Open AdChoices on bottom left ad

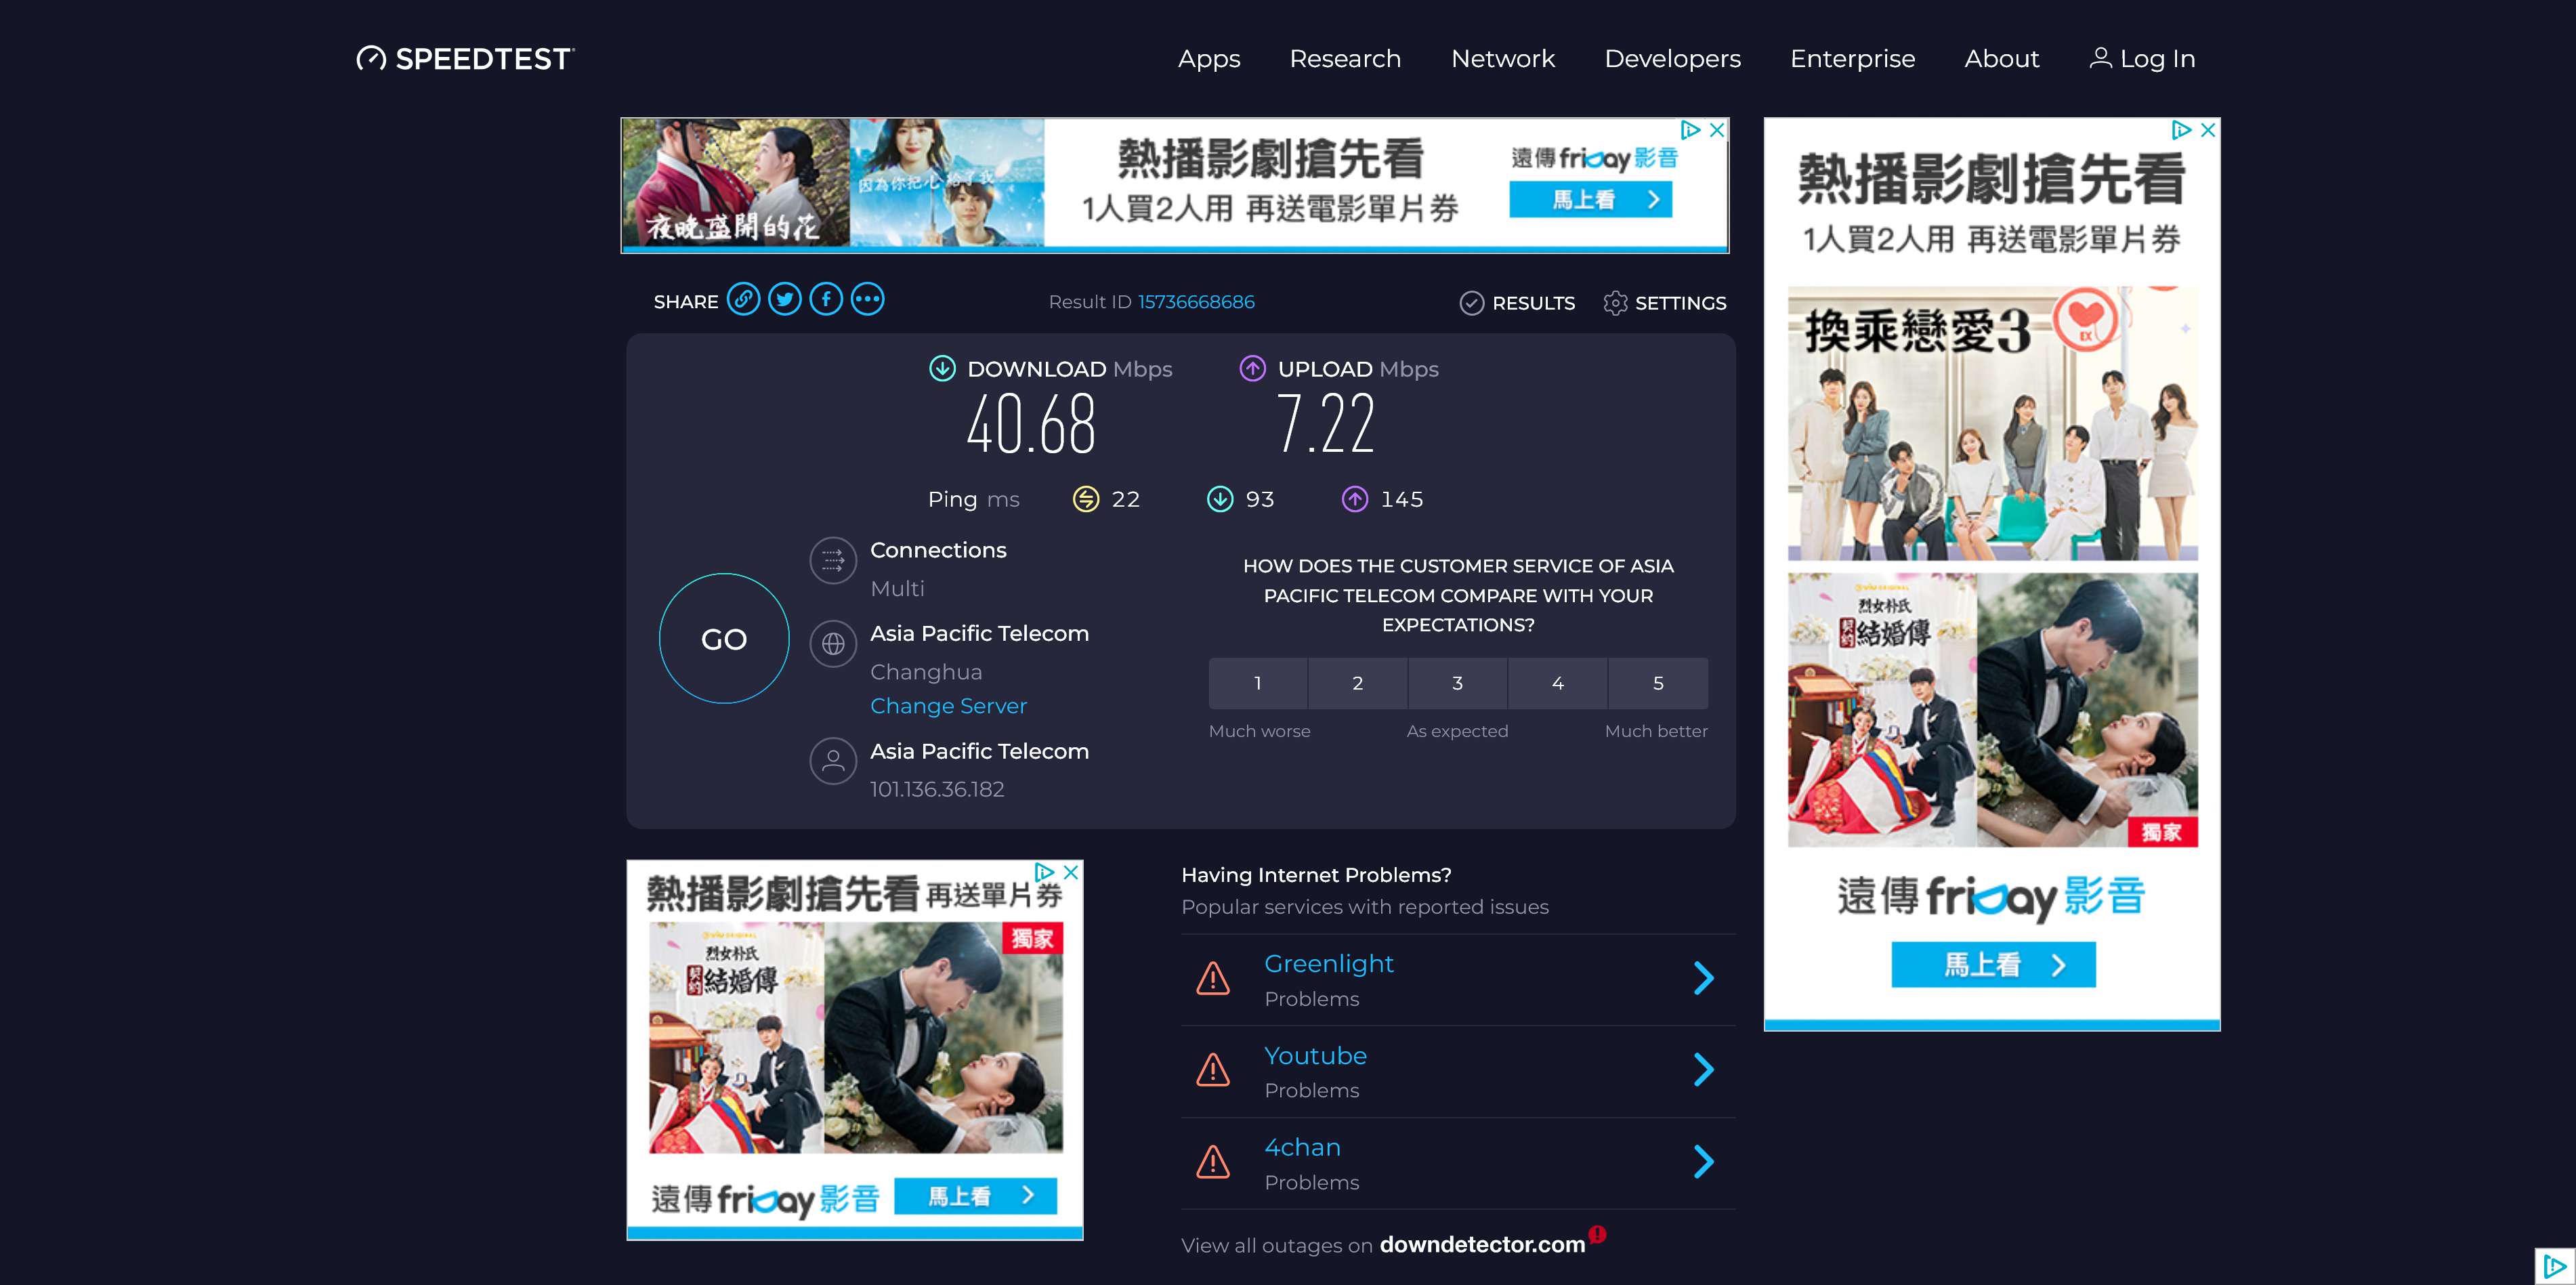click(x=1045, y=872)
